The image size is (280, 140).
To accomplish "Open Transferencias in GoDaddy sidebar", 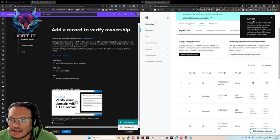I will tap(151, 43).
